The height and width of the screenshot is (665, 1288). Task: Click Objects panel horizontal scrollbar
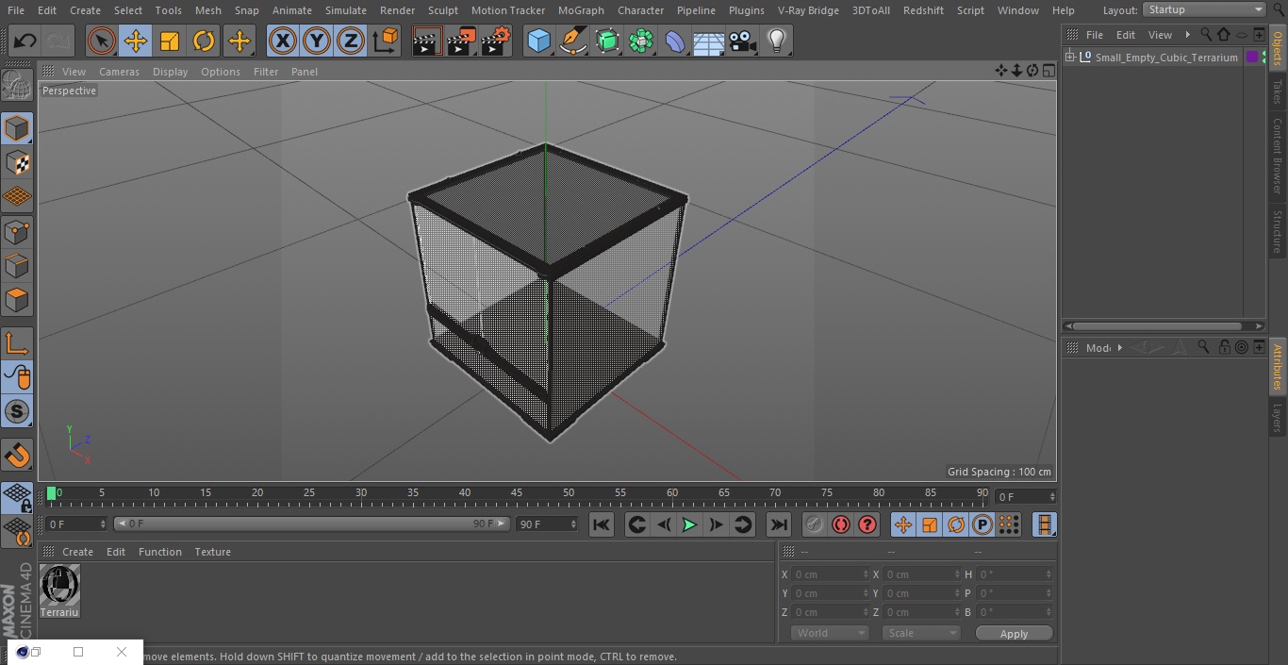[x=1164, y=326]
